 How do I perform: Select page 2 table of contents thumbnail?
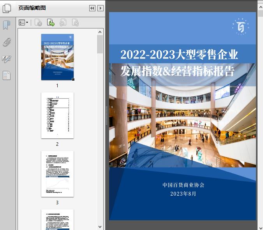[x=58, y=115]
